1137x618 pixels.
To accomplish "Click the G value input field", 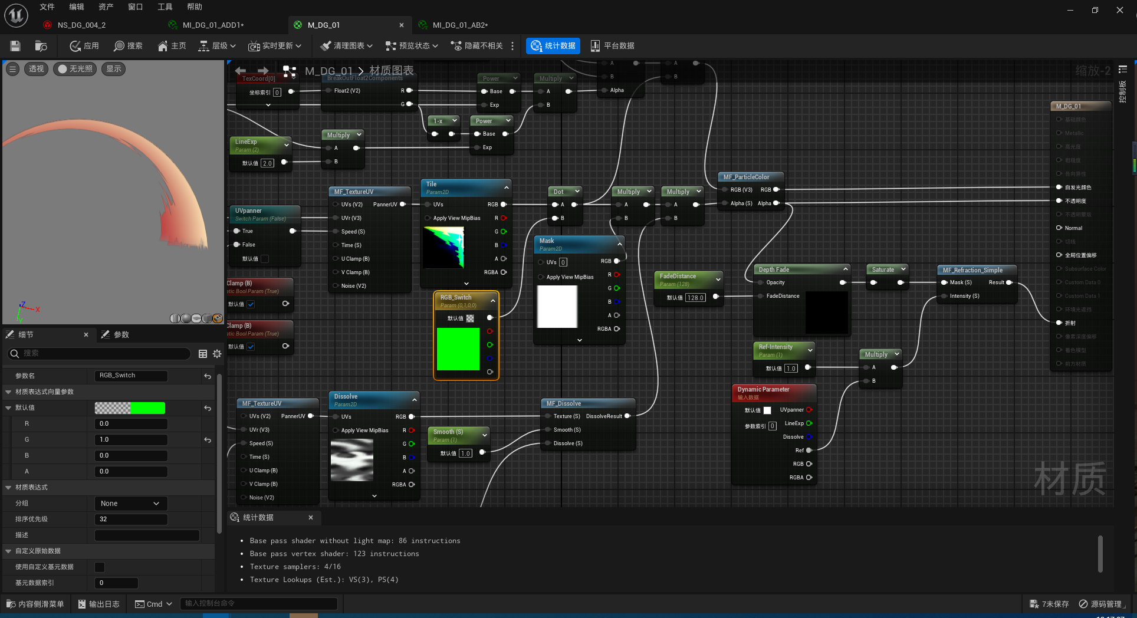I will [131, 440].
